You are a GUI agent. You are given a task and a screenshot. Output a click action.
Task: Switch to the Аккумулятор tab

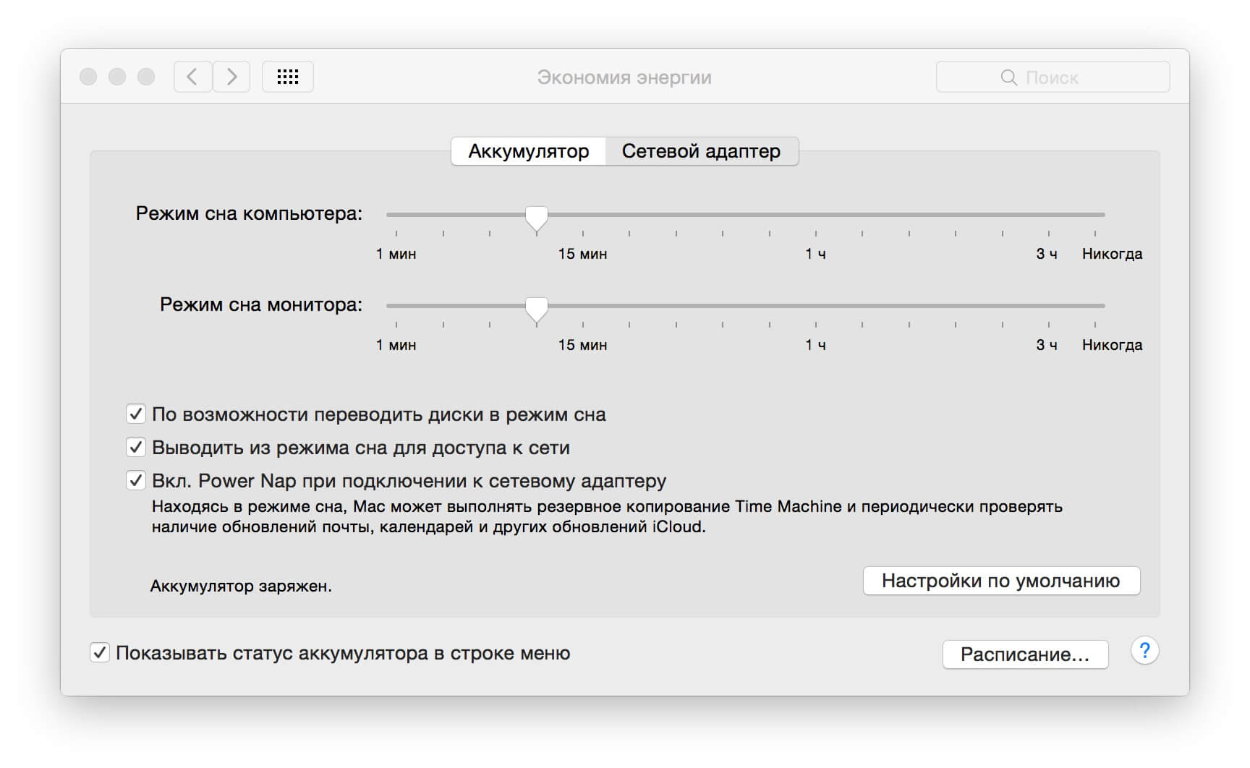(x=529, y=151)
